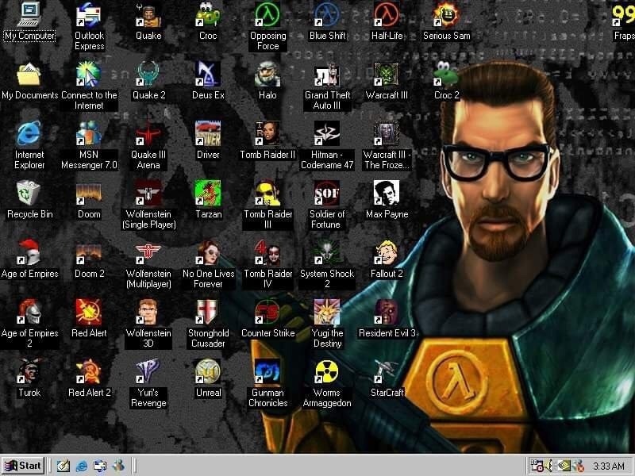Open the Half-Life desktop shortcut
635x476 pixels.
387,15
